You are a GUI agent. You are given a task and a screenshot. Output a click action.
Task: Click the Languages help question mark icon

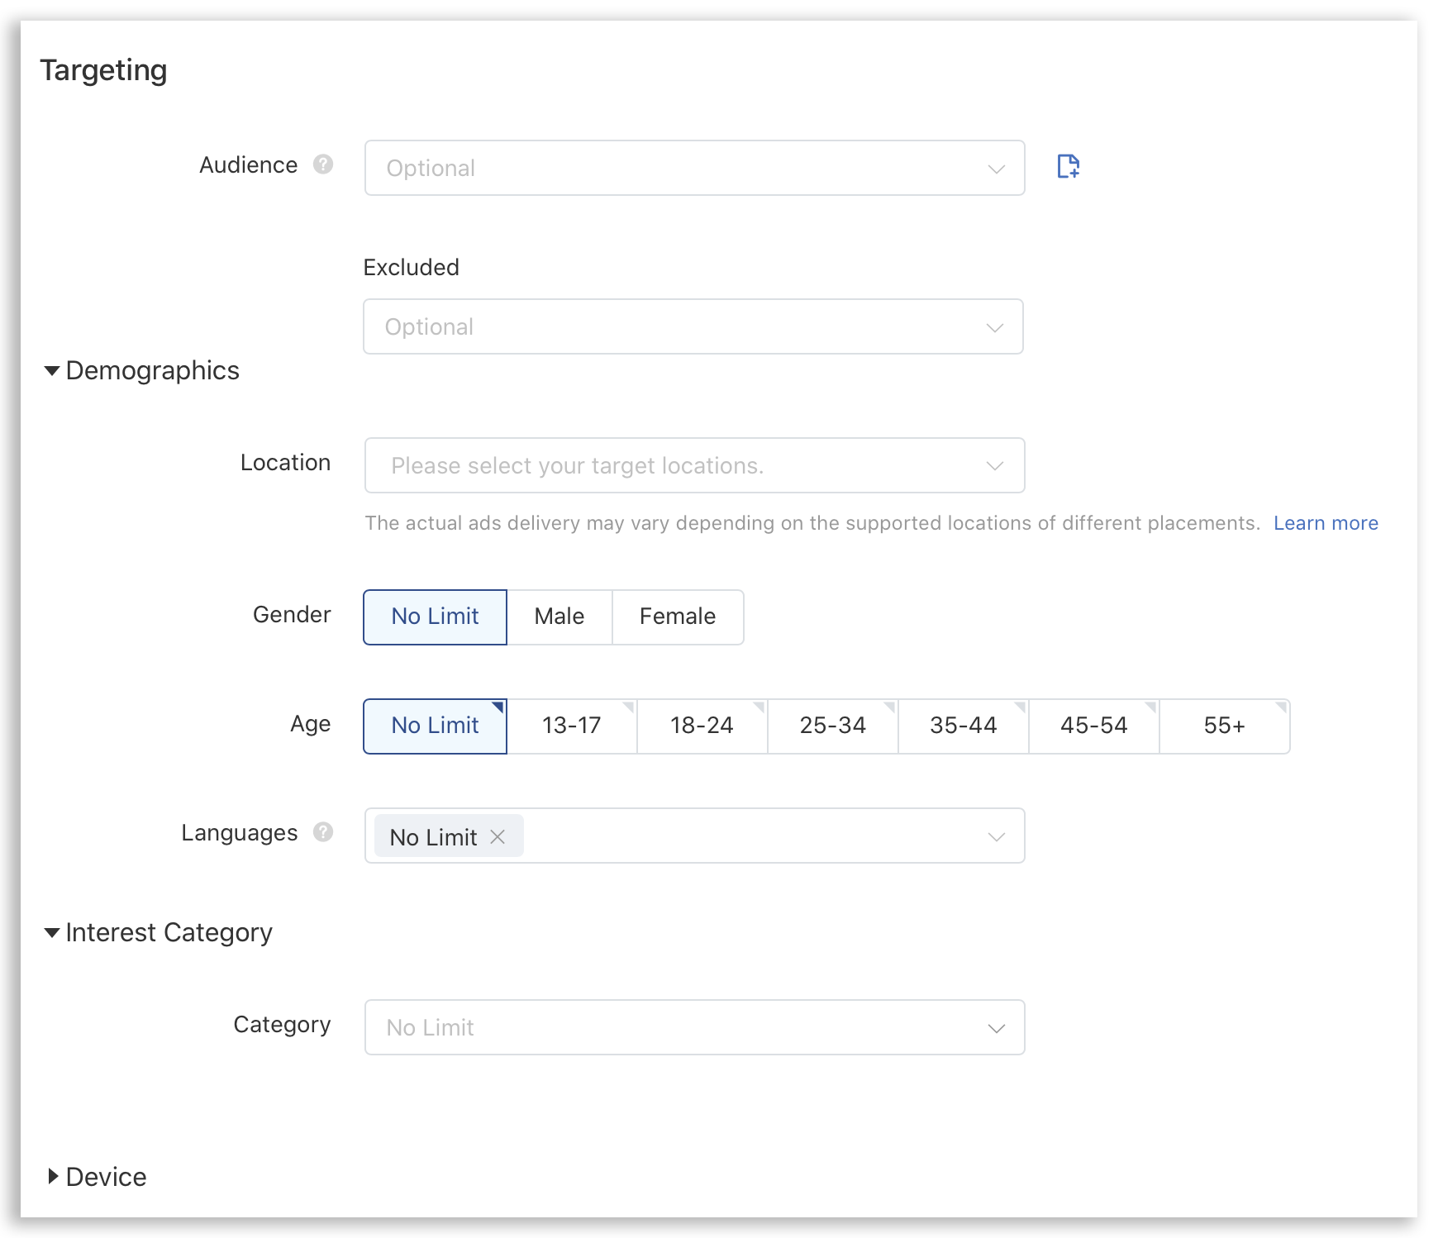click(323, 832)
